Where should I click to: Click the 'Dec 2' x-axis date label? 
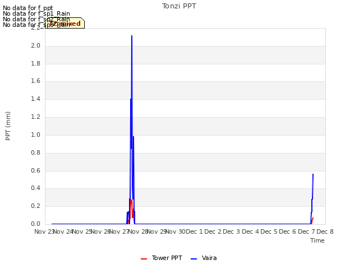click(213, 231)
